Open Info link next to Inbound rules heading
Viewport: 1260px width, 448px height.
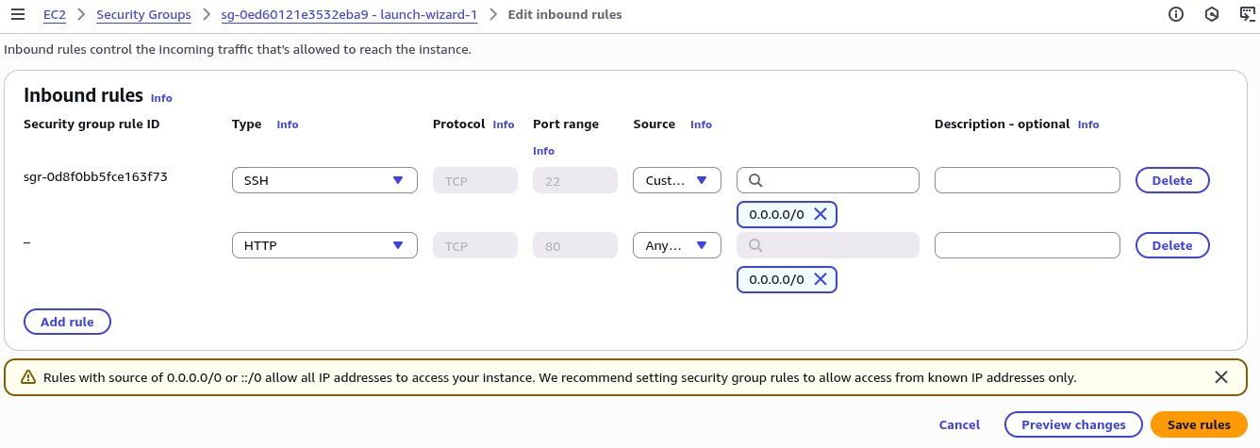point(161,98)
